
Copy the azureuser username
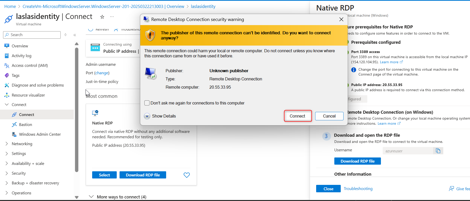pyautogui.click(x=438, y=151)
